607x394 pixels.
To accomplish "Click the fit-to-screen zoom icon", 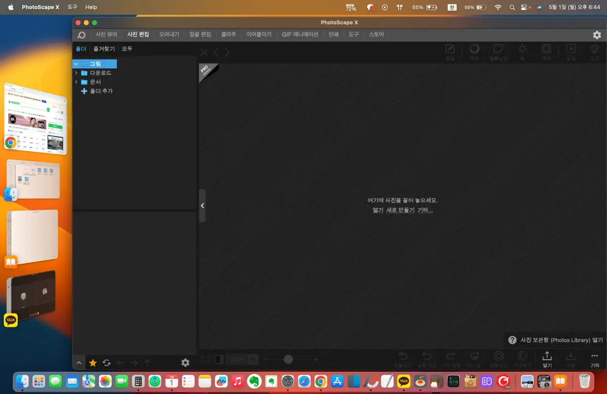I will 253,360.
